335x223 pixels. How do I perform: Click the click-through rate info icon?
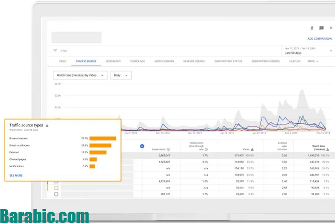click(x=206, y=149)
